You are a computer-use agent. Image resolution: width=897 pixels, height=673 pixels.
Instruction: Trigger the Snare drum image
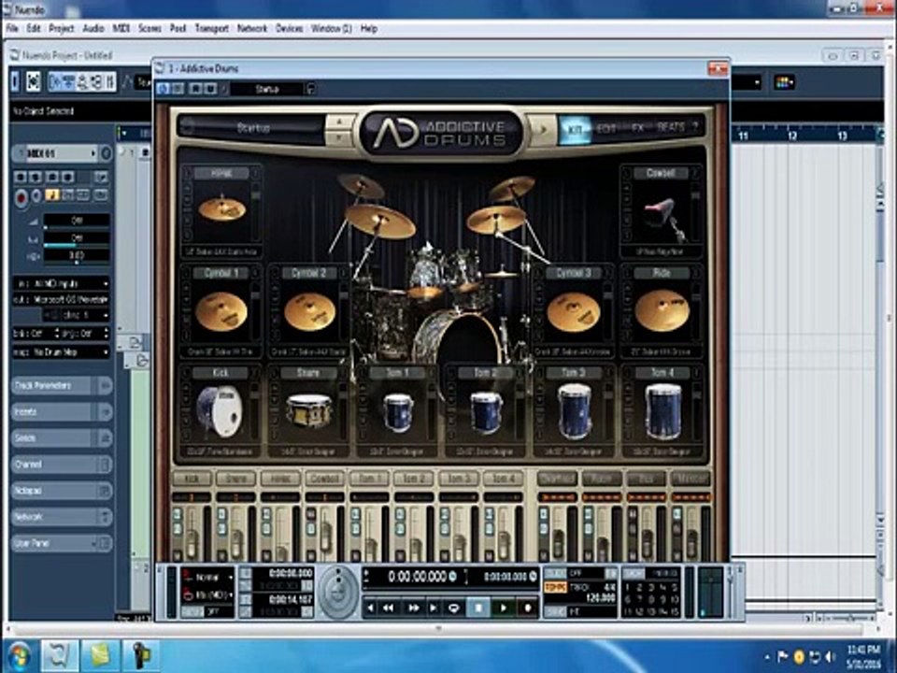309,410
